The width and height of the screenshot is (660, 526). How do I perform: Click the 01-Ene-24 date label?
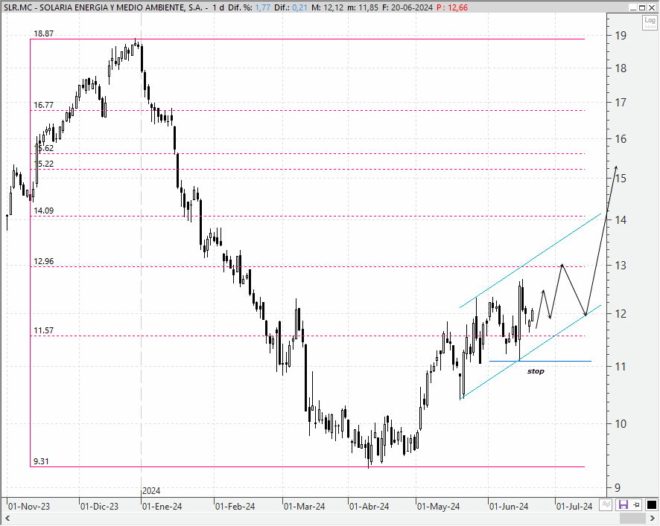pyautogui.click(x=162, y=506)
